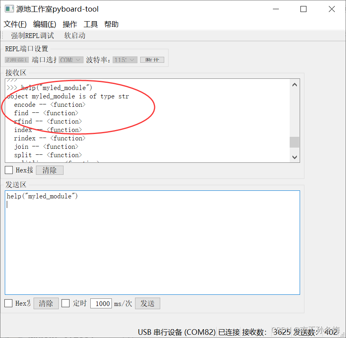The image size is (346, 338).
Task: Click the receive area scrollbar thumb
Action: (294, 142)
